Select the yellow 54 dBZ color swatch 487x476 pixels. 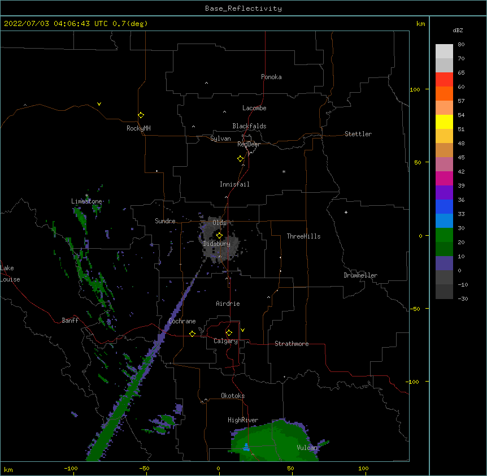(444, 122)
